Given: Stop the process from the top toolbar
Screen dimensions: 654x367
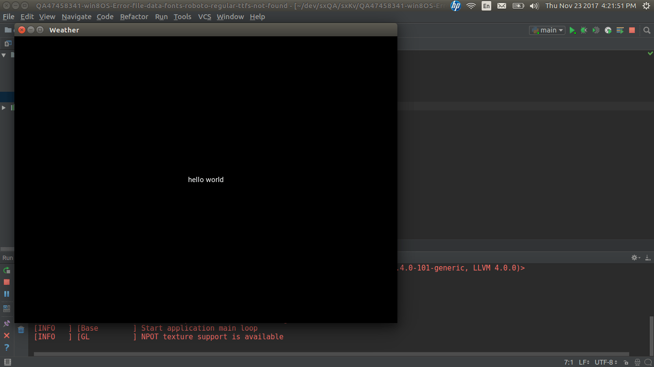Looking at the screenshot, I should pyautogui.click(x=632, y=30).
